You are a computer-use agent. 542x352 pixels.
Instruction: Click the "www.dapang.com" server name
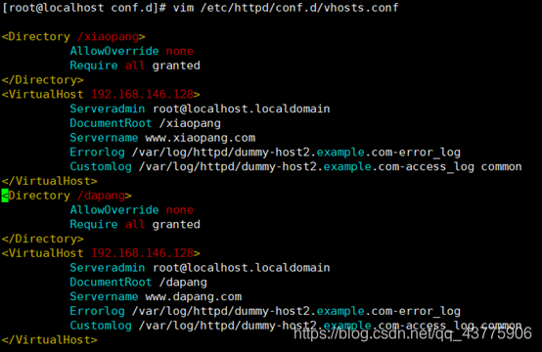tap(194, 296)
